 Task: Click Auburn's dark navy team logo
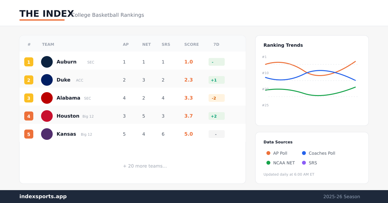point(47,62)
